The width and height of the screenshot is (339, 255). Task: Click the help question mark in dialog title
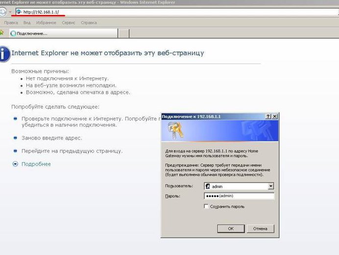click(268, 116)
